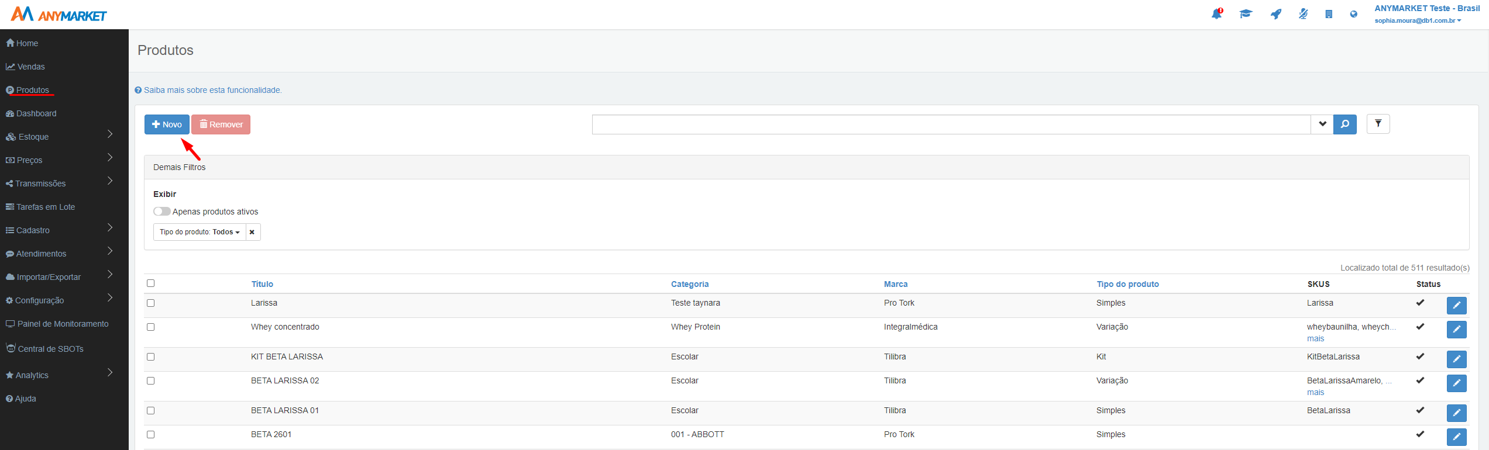Click the graduation cap training icon
Image resolution: width=1489 pixels, height=450 pixels.
point(1246,14)
